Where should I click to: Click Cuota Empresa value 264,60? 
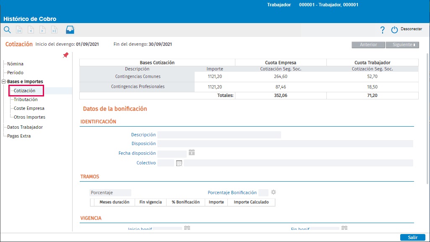281,76
